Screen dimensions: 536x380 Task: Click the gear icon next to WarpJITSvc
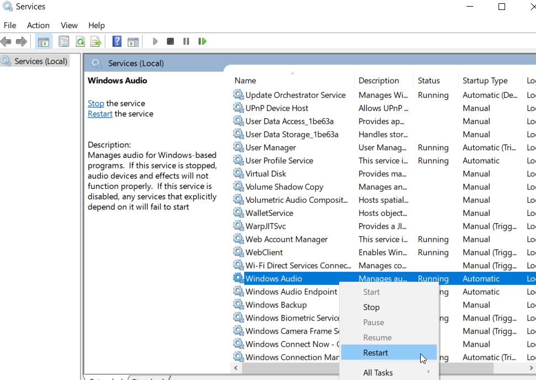click(x=238, y=225)
